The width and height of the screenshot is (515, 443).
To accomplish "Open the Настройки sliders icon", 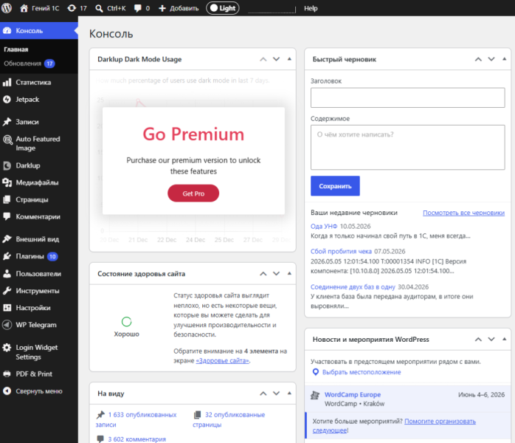I will coord(7,308).
